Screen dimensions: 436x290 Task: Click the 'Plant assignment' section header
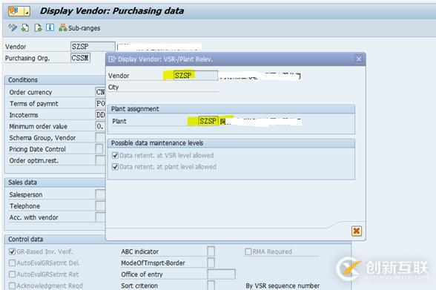click(135, 109)
